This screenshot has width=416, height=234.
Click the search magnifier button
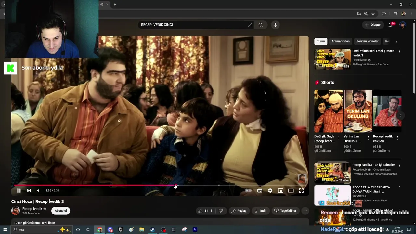261,25
